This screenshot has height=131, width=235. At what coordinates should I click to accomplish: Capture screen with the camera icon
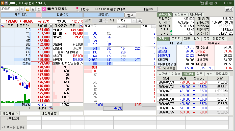[x=211, y=3]
